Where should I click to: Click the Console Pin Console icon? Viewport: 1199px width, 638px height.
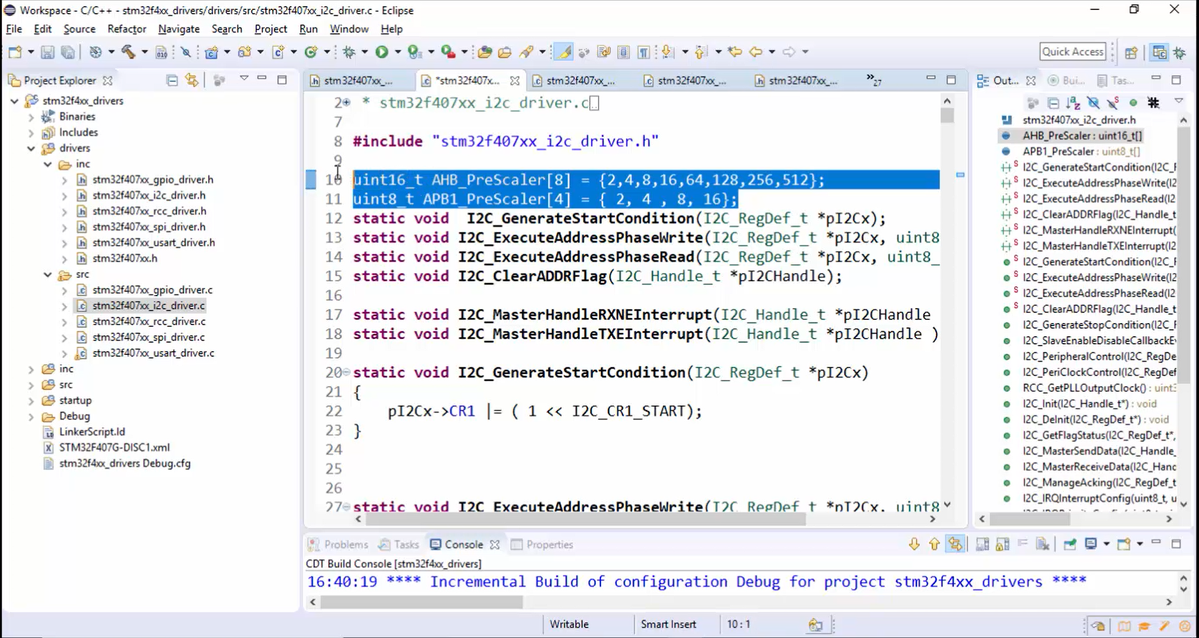coord(1070,544)
